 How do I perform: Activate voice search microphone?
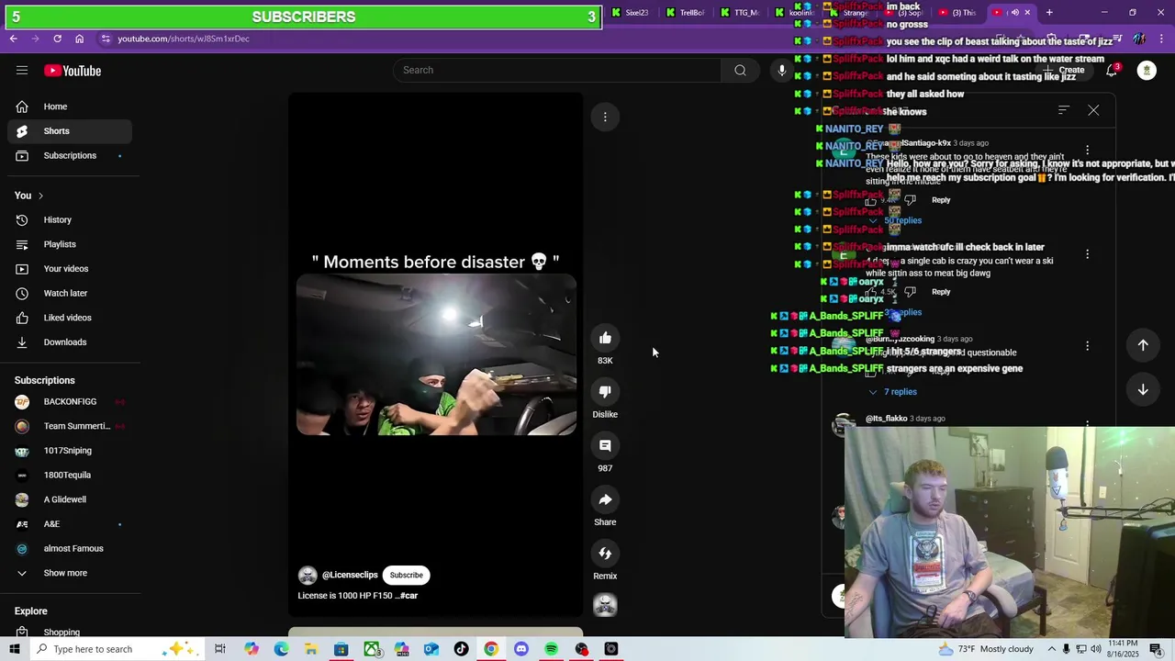[781, 71]
